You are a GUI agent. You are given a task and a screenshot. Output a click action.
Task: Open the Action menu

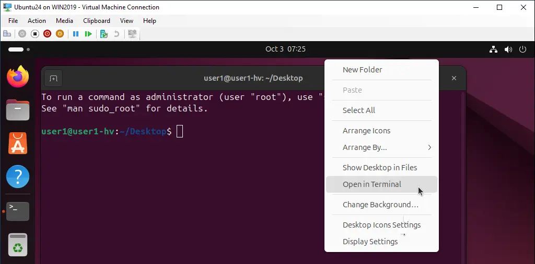(x=37, y=21)
